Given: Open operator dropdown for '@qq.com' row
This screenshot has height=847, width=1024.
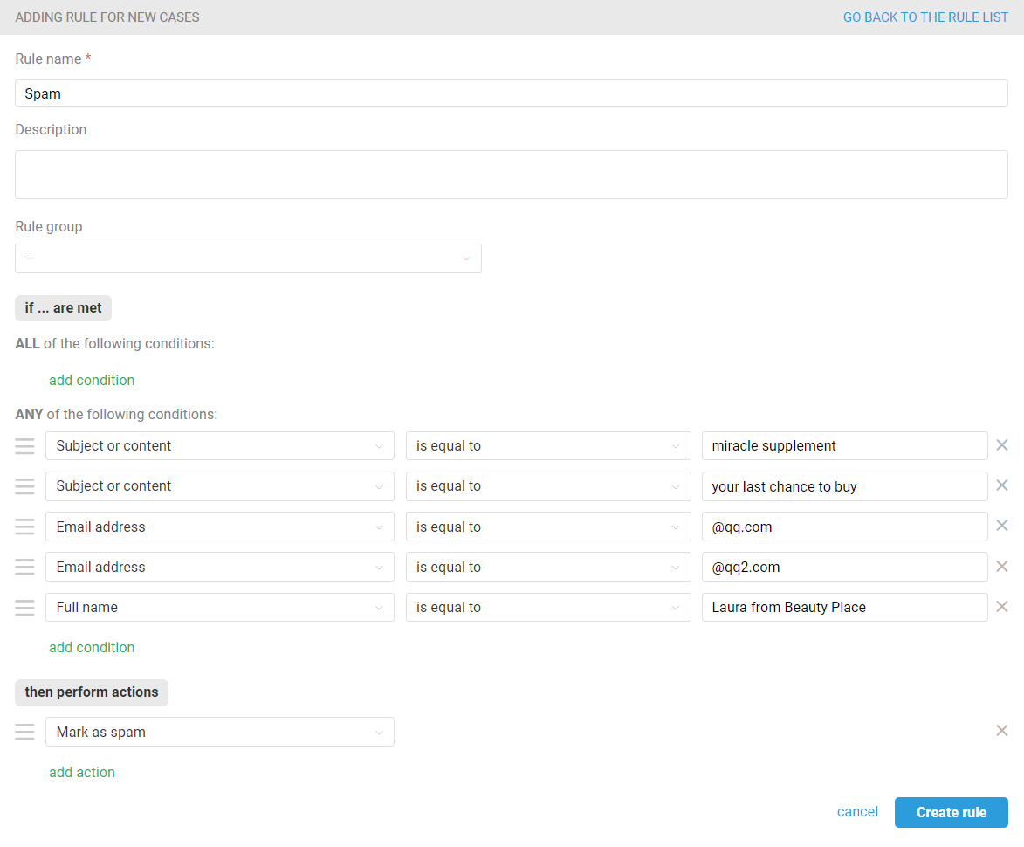Looking at the screenshot, I should pos(547,527).
